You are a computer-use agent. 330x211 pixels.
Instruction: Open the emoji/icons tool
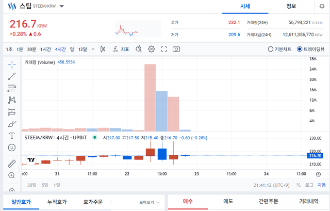[12, 148]
